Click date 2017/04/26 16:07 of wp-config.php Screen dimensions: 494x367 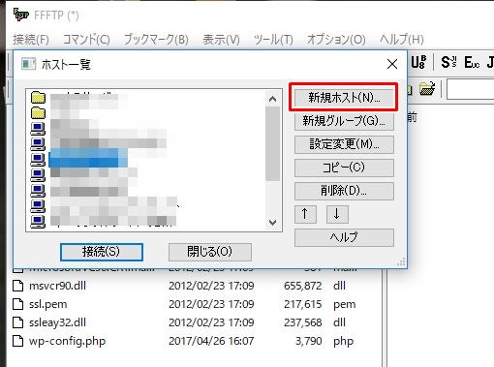[x=211, y=341]
